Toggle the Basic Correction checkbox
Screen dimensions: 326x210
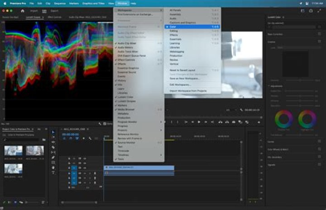(x=320, y=33)
